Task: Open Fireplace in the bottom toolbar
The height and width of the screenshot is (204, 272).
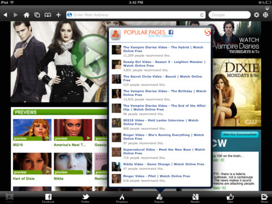Action: [x=122, y=198]
